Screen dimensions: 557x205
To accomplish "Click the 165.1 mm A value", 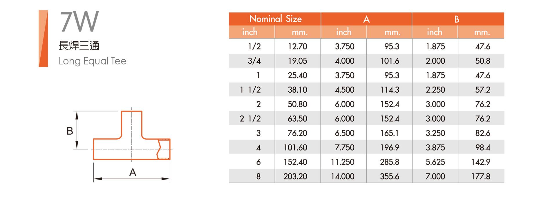I will pyautogui.click(x=389, y=133).
